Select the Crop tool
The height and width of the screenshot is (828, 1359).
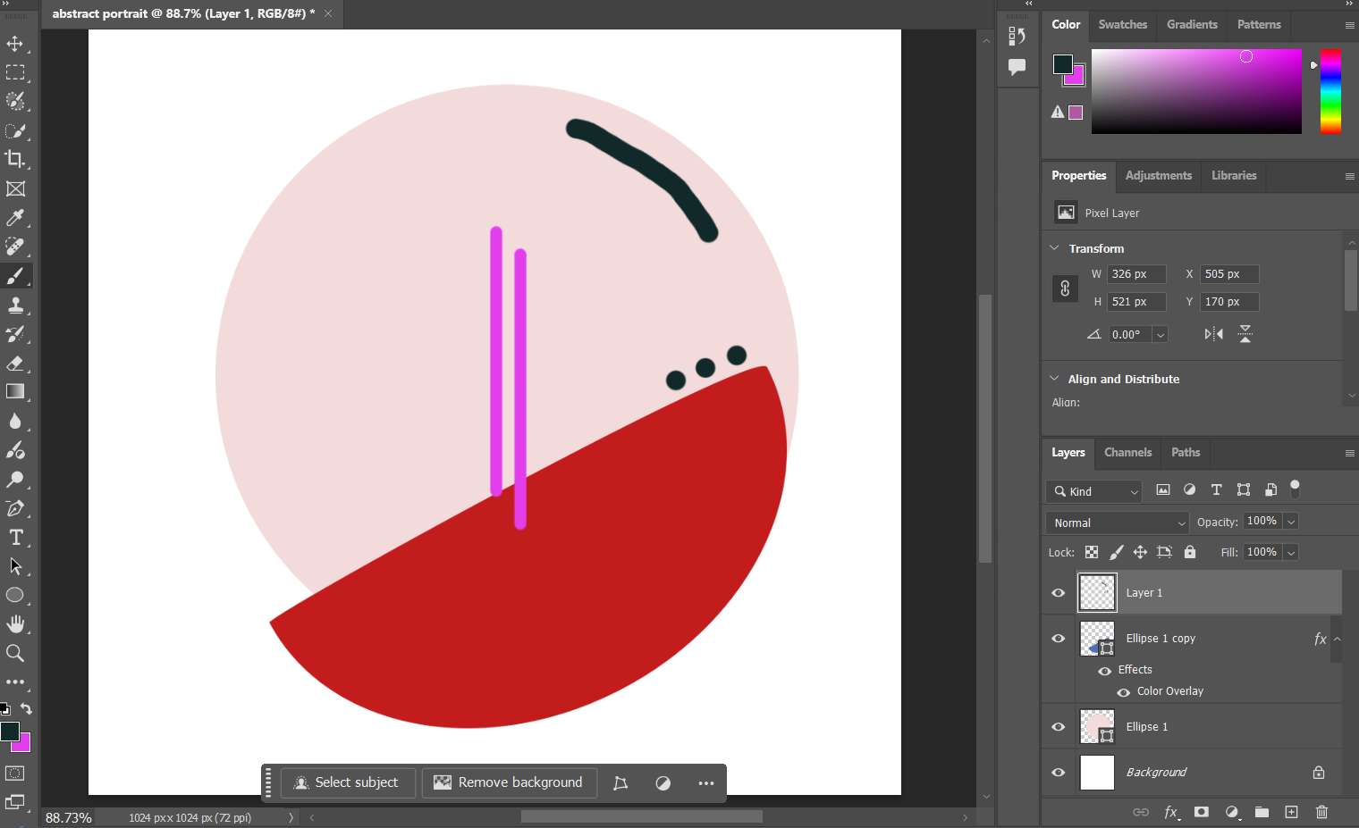(16, 160)
